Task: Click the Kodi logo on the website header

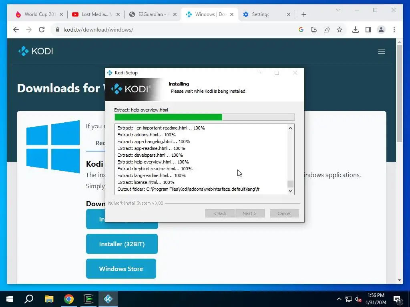Action: 36,51
